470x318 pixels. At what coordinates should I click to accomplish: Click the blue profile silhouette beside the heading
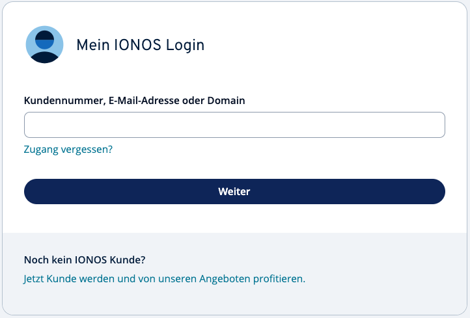pos(44,45)
